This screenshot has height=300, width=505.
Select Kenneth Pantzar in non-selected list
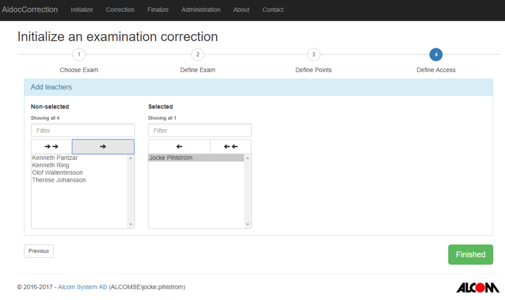[x=55, y=158]
